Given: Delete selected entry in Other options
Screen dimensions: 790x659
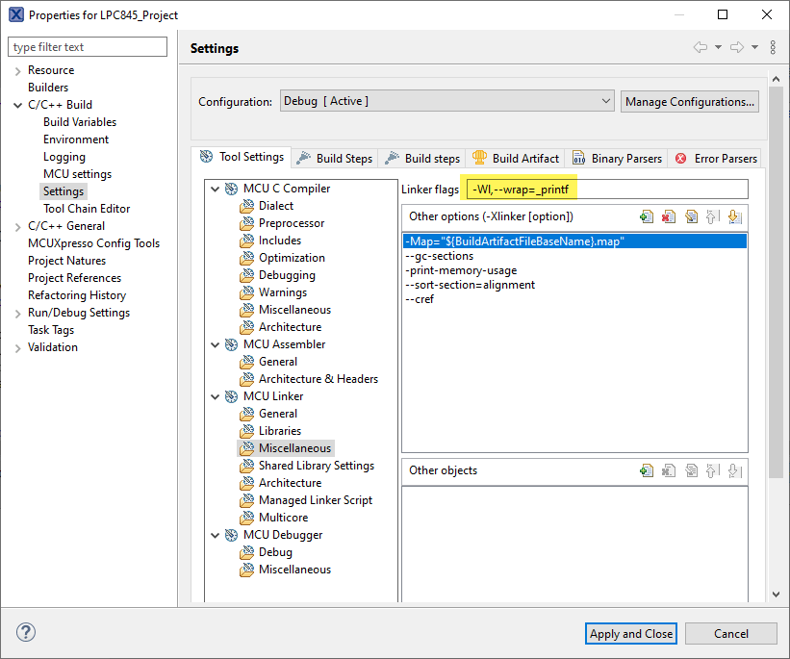Looking at the screenshot, I should [669, 217].
